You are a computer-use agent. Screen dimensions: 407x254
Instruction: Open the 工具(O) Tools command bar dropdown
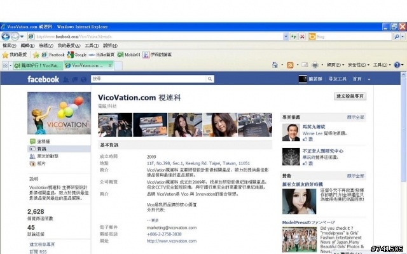382,65
